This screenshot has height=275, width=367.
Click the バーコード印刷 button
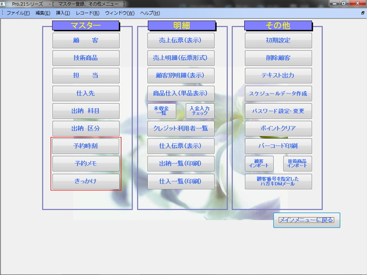click(x=278, y=146)
